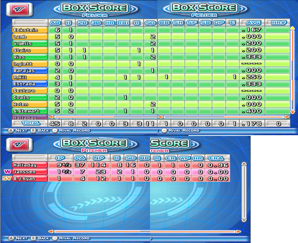298x243 pixels.
Task: Select the AVG column header
Action: coord(252,23)
